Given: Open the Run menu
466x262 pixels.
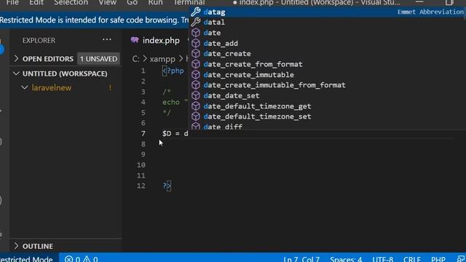Looking at the screenshot, I should 155,2.
